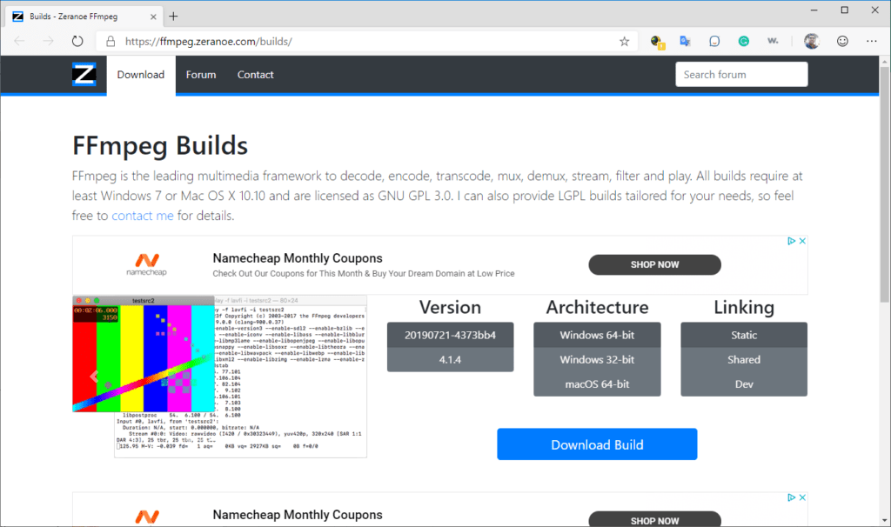This screenshot has width=891, height=527.
Task: Select Shared linking option
Action: click(744, 359)
